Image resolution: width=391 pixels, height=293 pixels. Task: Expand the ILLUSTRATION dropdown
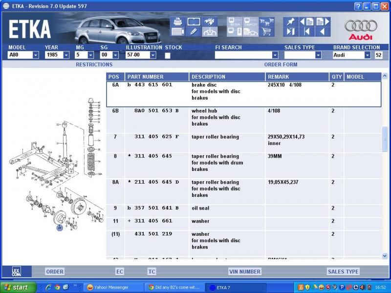point(153,55)
